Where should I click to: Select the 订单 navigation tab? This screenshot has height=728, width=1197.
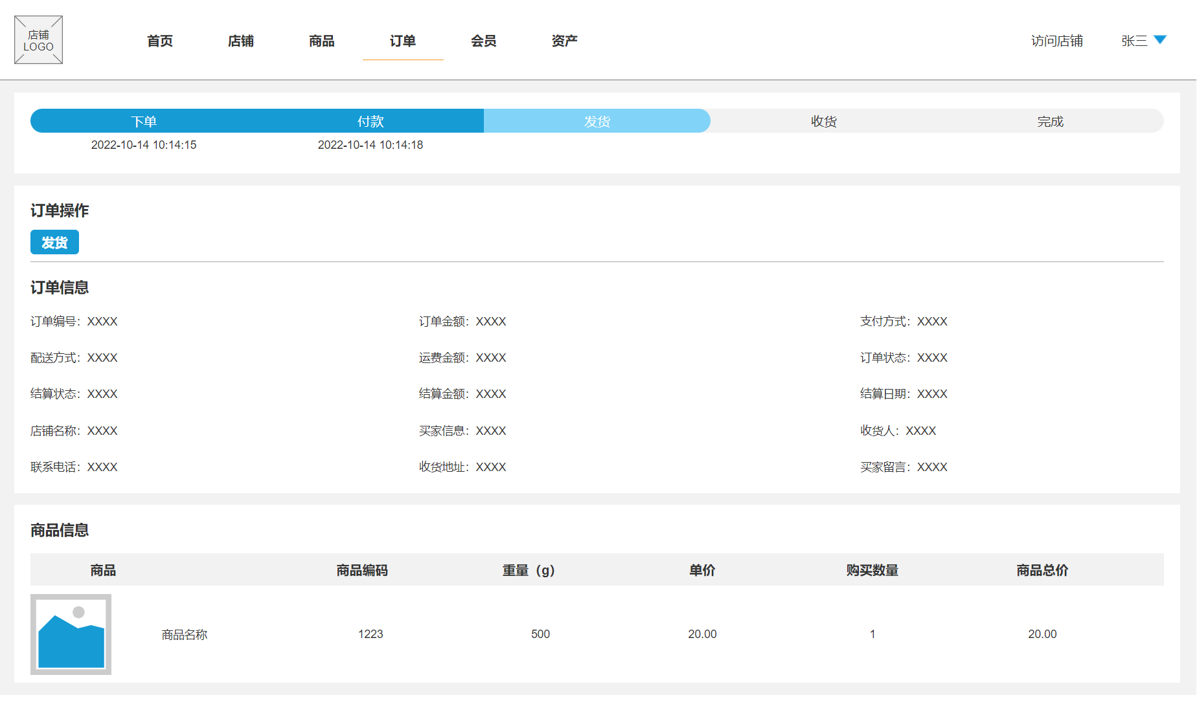click(403, 41)
